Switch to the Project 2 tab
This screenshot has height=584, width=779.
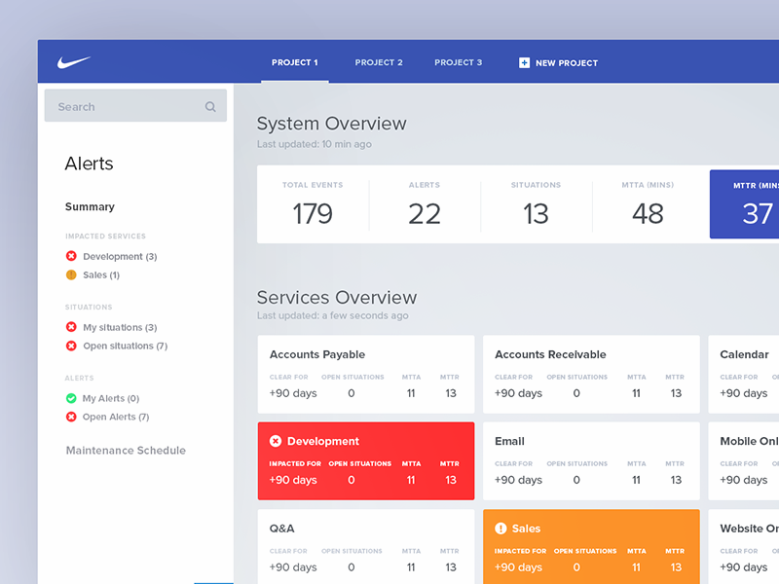coord(379,62)
